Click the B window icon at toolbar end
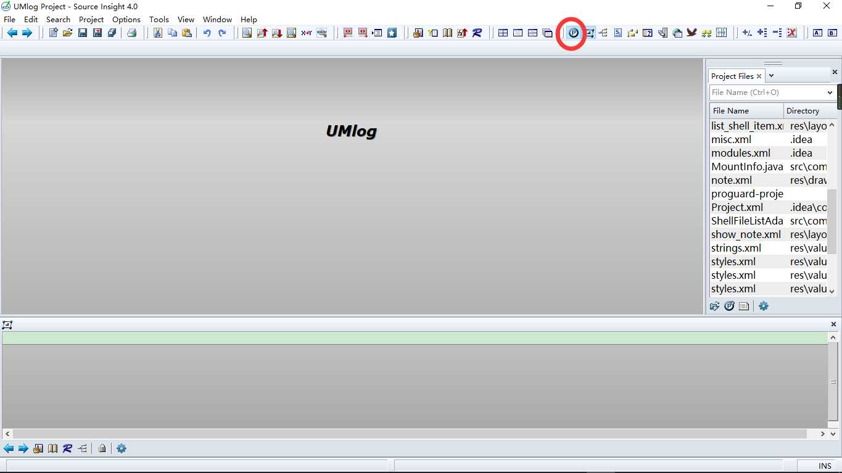This screenshot has width=842, height=473. (832, 33)
